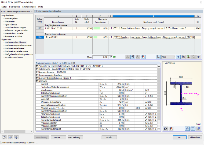The image size is (204, 145).
Task: Expand Querschnittswerte HEM 280 row
Action: point(37,72)
